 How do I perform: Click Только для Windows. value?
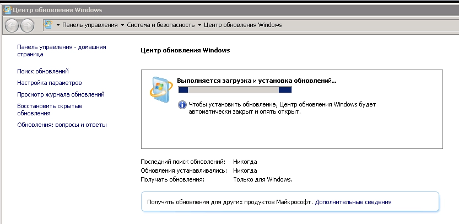263,179
